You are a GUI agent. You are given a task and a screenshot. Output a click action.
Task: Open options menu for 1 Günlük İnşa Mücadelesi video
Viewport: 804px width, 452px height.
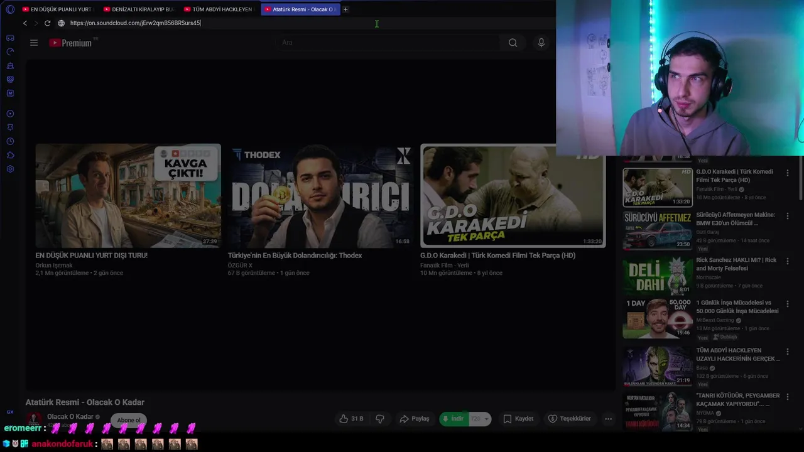788,304
